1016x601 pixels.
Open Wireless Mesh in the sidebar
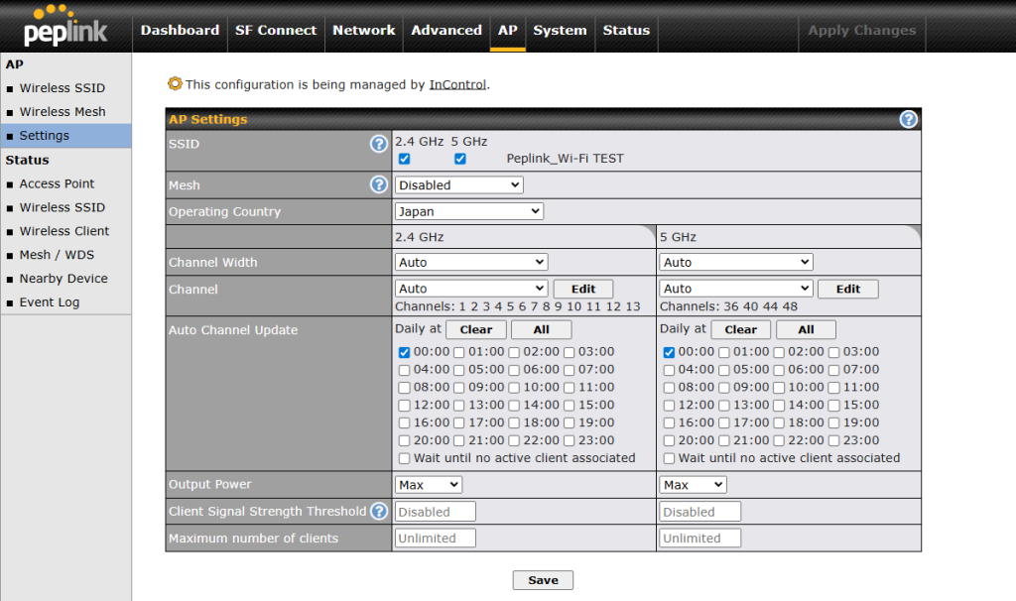click(x=62, y=112)
